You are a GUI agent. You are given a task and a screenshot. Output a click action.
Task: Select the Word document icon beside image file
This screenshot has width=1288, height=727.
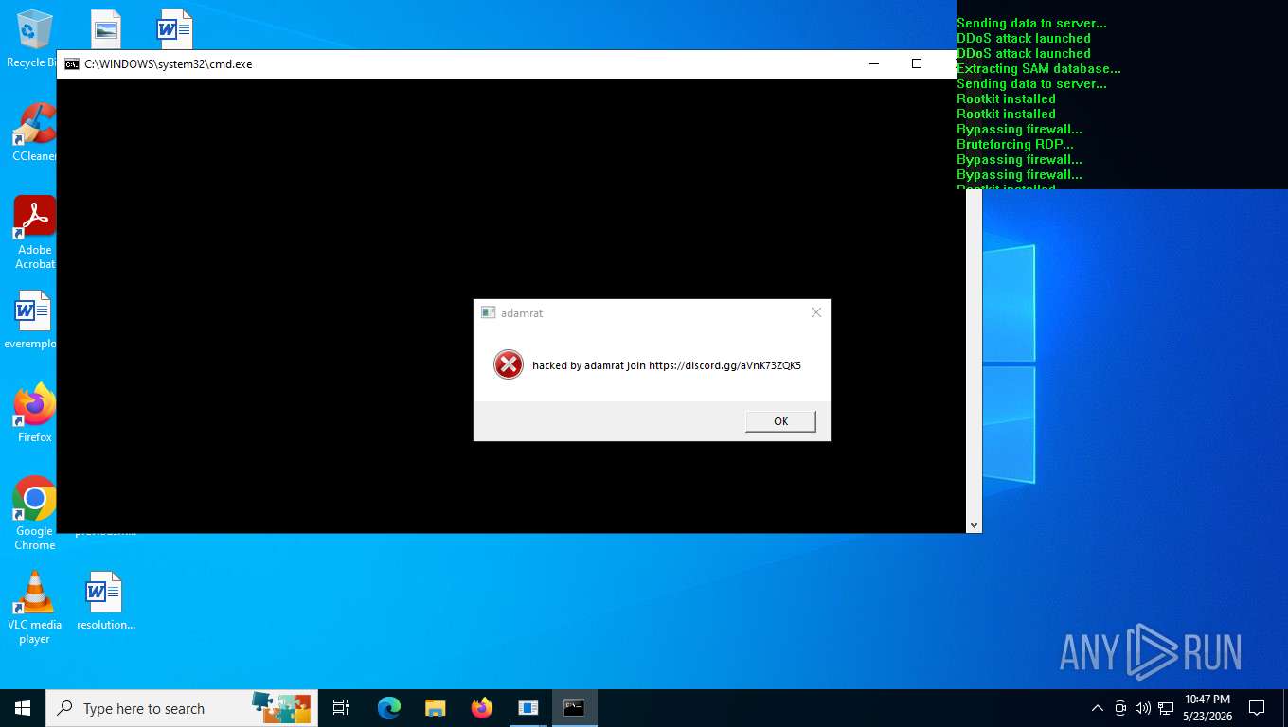coord(175,28)
